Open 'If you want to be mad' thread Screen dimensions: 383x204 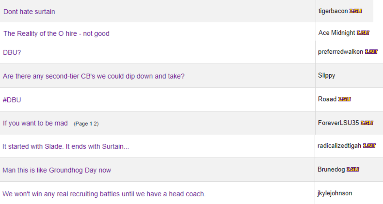point(35,123)
